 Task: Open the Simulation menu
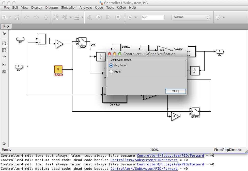click(69, 8)
